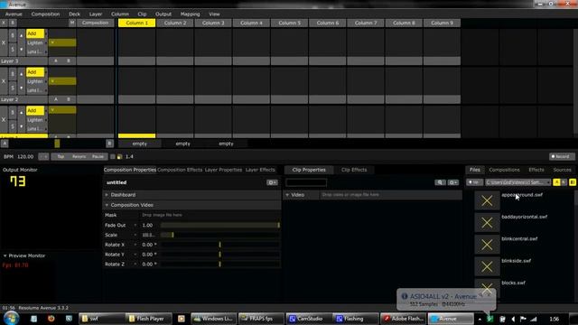Screen dimensions: 578x325
Task: Click the Resync button
Action: pyautogui.click(x=79, y=156)
